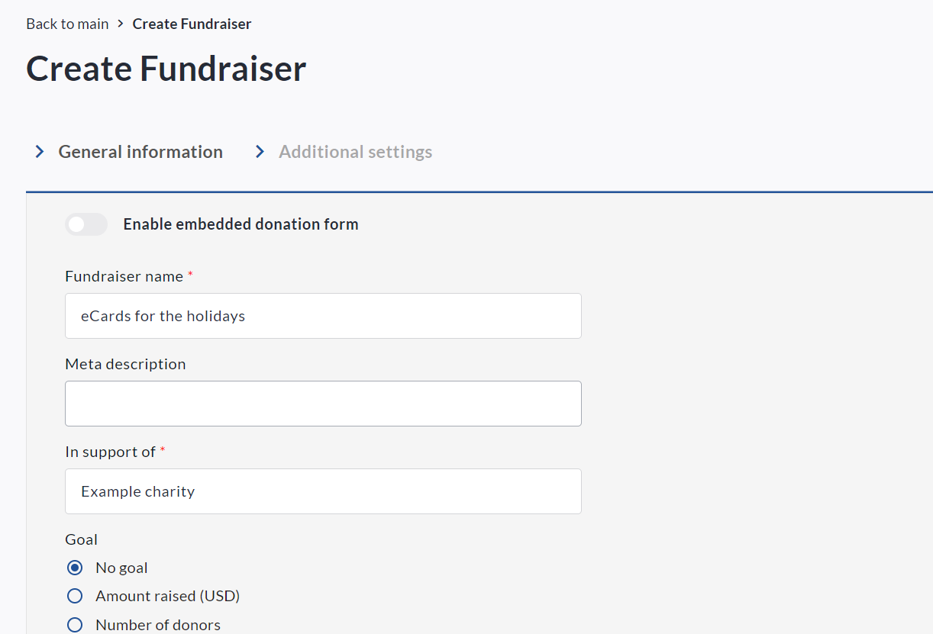Choose the Amount raised (USD) goal option
Screen dimensions: 933x634
click(x=75, y=596)
